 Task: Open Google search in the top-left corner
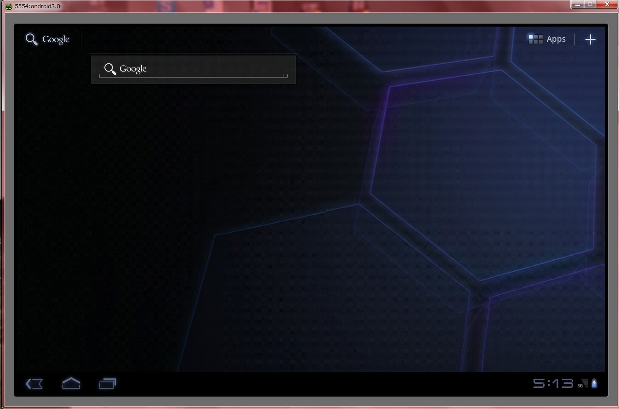[47, 39]
